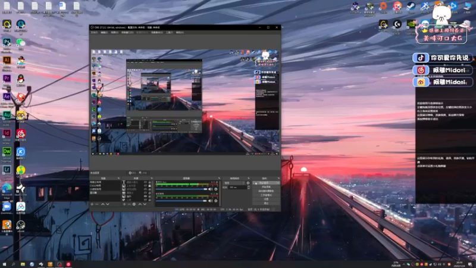The height and width of the screenshot is (268, 476).
Task: Move source down with the Sources down arrow
Action: tap(145, 204)
